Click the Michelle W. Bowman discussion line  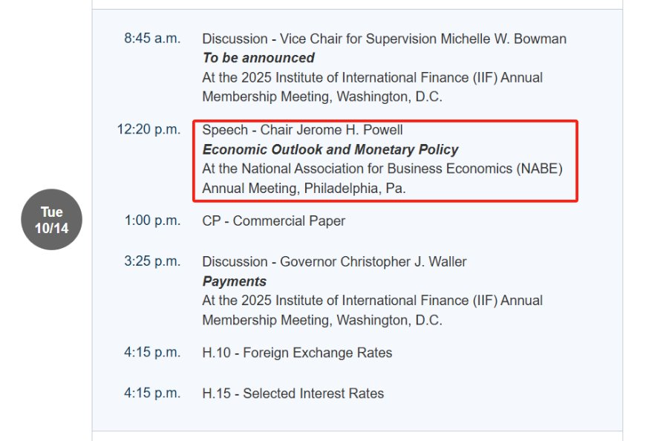384,39
